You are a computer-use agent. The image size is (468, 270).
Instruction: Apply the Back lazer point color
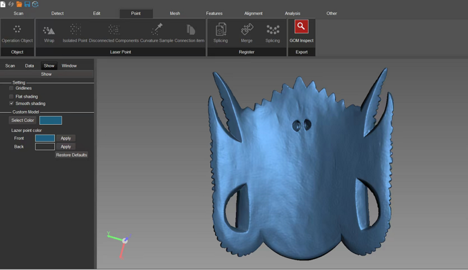point(66,146)
